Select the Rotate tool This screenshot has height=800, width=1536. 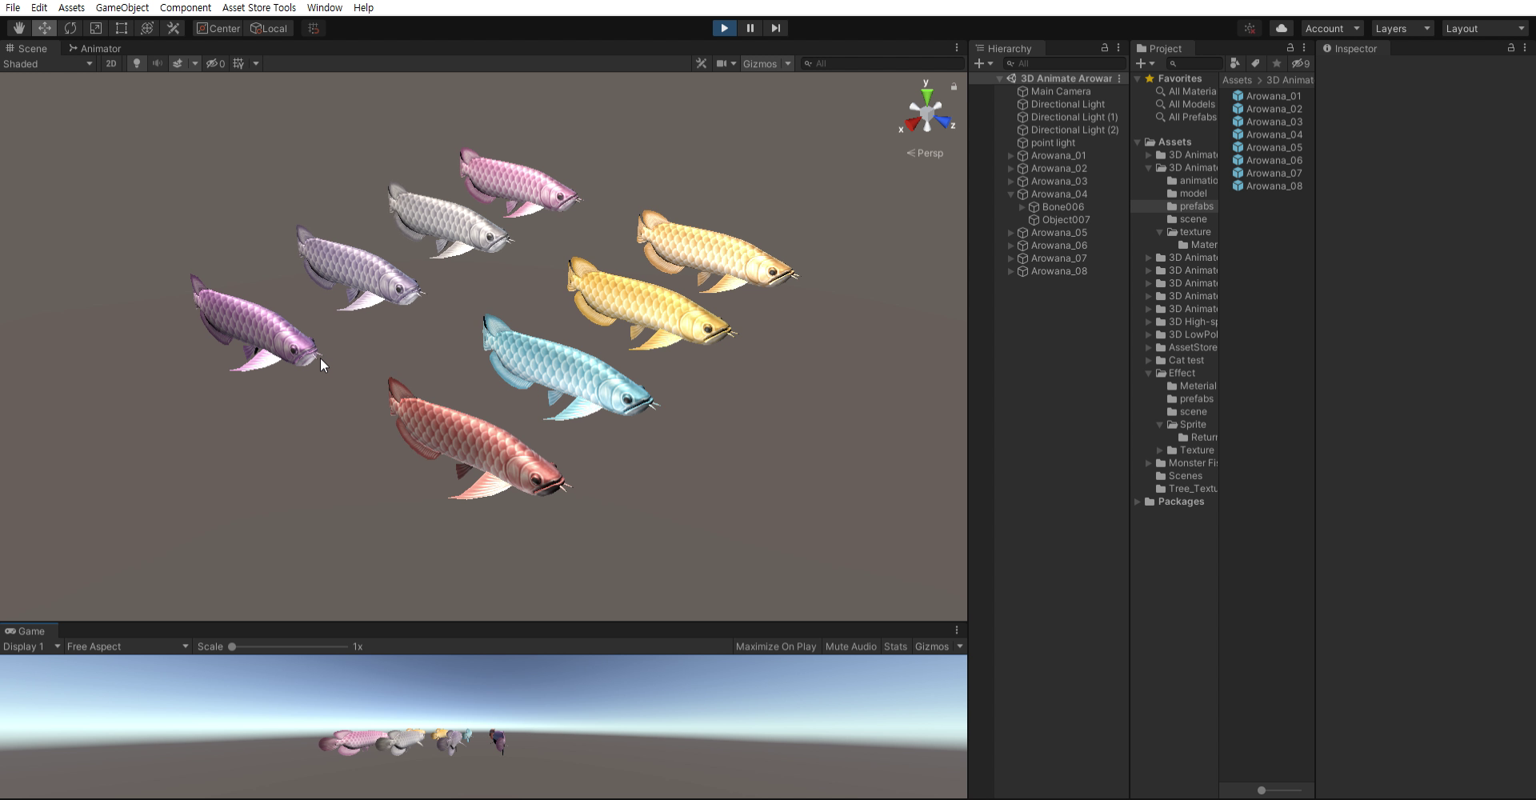pyautogui.click(x=70, y=28)
